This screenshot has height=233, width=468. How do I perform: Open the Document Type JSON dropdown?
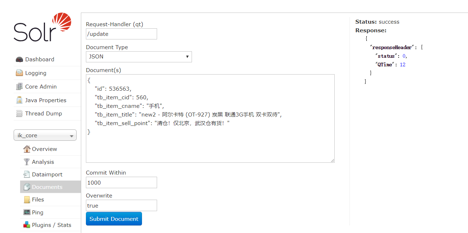[139, 57]
